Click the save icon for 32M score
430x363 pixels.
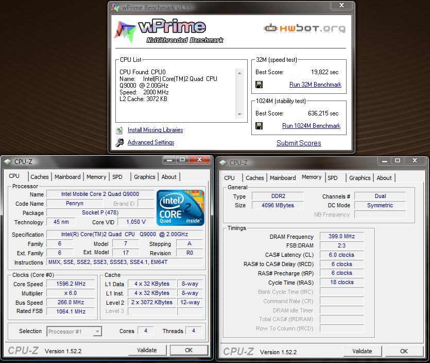pos(259,85)
